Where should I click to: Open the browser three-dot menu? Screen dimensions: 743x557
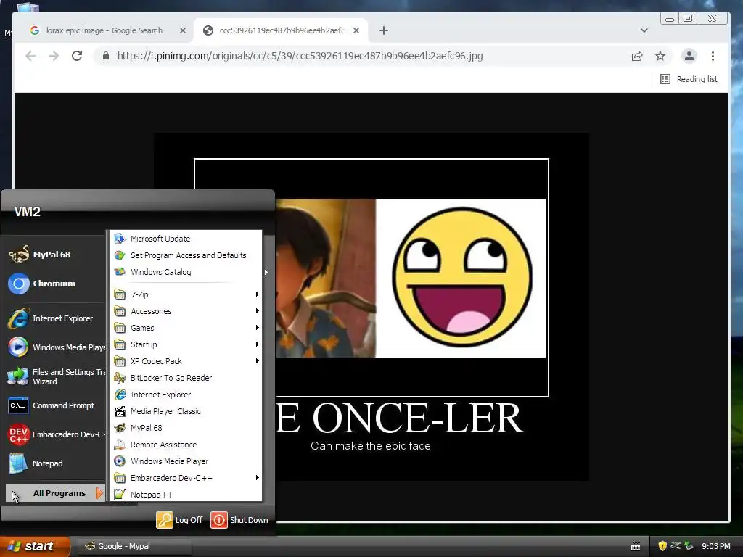point(713,56)
